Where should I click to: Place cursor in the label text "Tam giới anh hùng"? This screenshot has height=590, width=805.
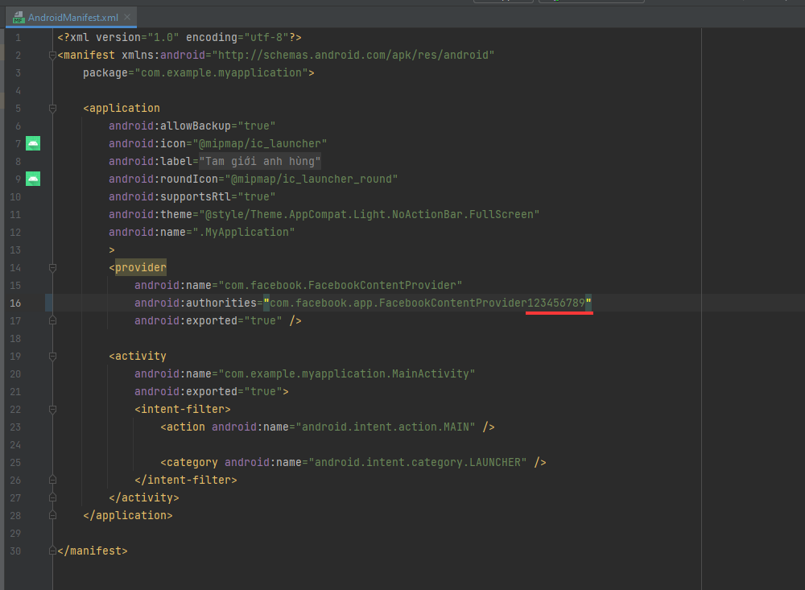260,161
